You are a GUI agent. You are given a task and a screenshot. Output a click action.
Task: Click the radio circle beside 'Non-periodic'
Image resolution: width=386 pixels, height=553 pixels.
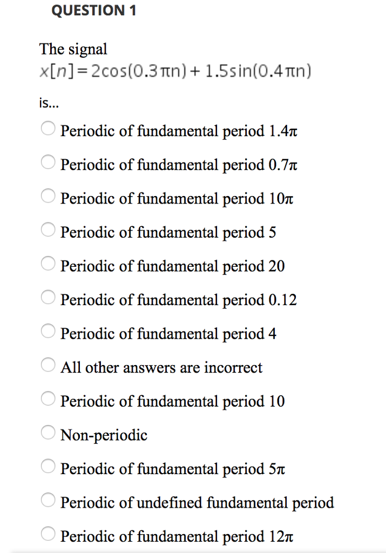(x=48, y=432)
